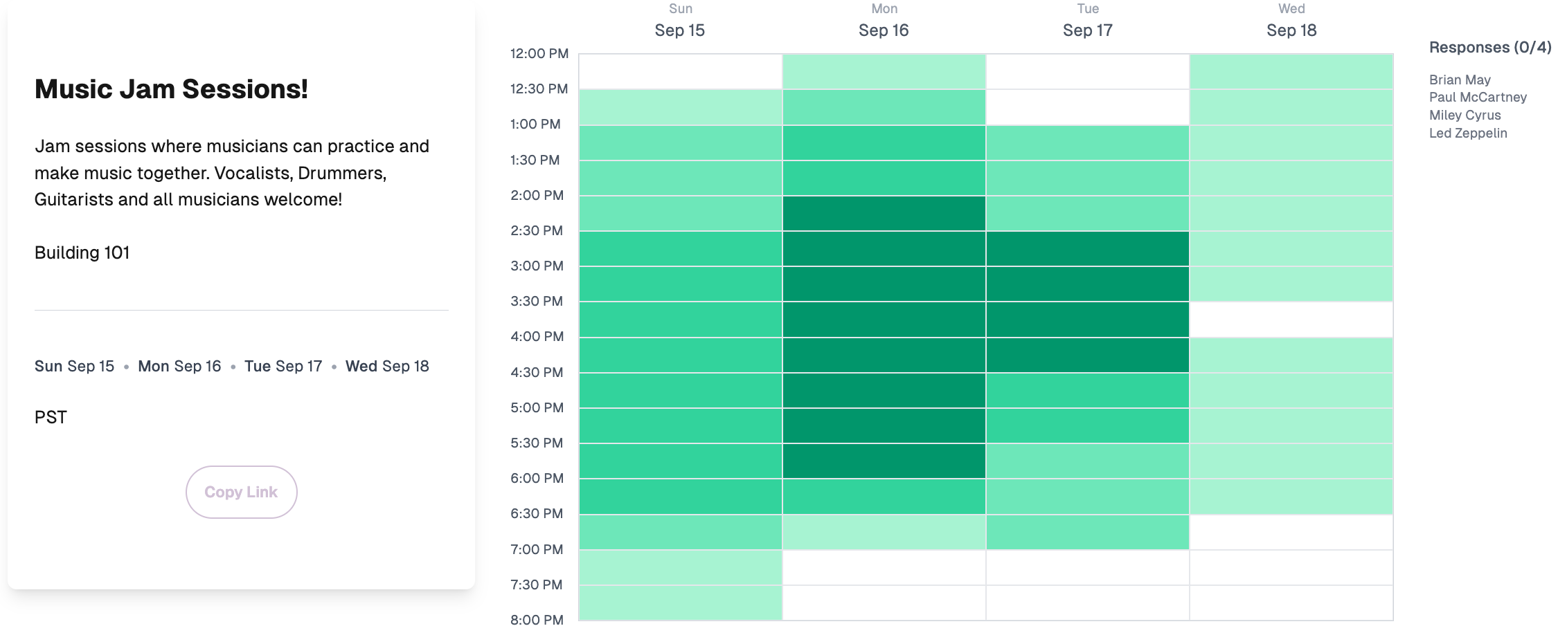
Task: Click the Wednesday 5:00 PM time slot
Action: 1291,425
